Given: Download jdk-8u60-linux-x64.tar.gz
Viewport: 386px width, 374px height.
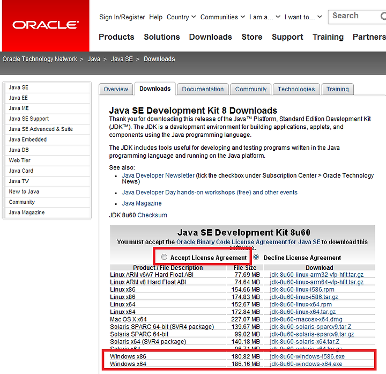Looking at the screenshot, I should point(302,312).
